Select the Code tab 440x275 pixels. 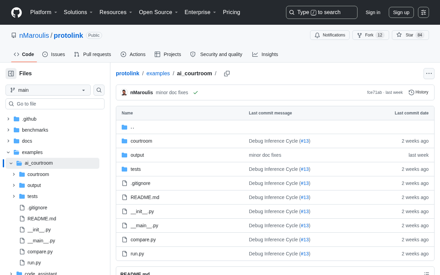[x=24, y=54]
